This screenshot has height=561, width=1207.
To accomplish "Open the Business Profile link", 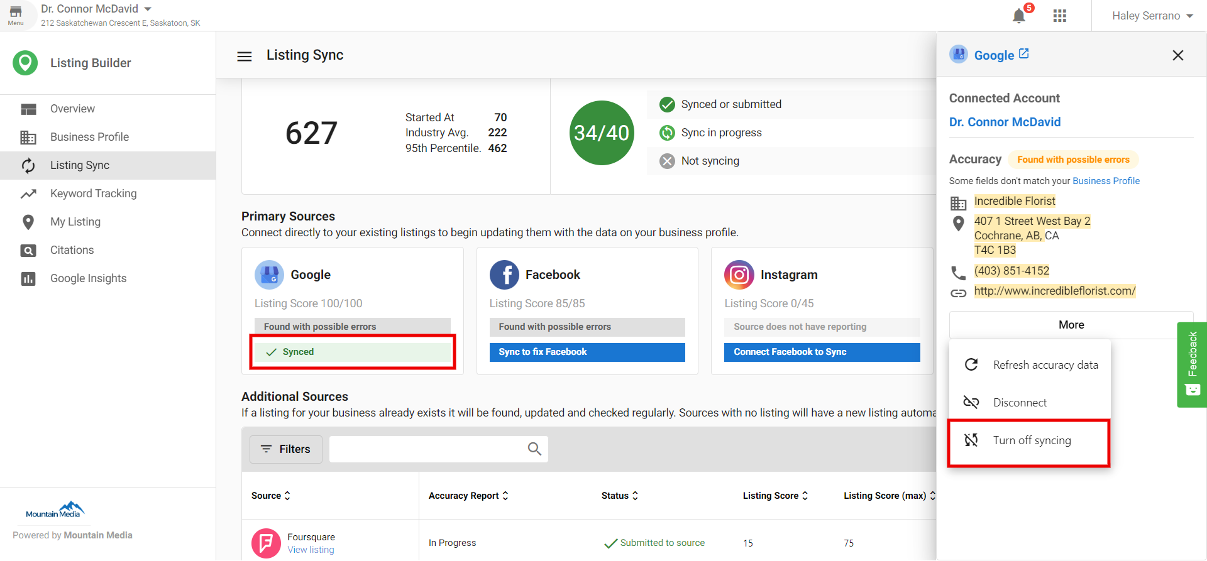I will pos(1105,181).
